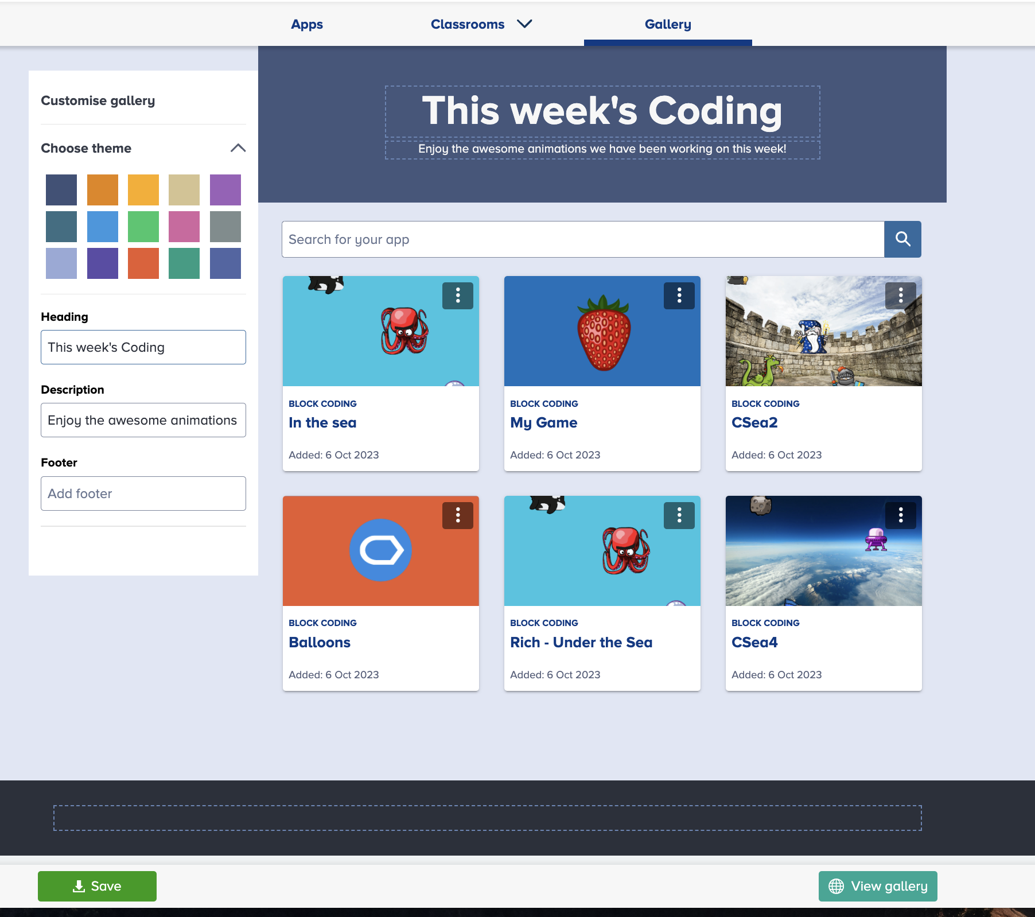Click the View gallery button
The image size is (1035, 917).
coord(877,886)
